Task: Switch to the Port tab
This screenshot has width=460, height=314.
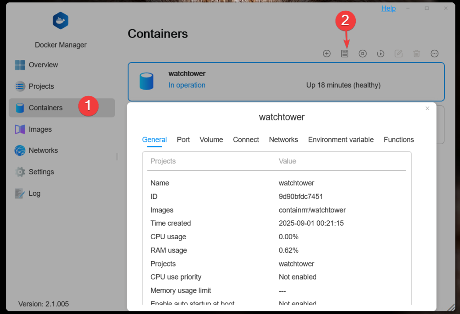Action: pyautogui.click(x=183, y=140)
